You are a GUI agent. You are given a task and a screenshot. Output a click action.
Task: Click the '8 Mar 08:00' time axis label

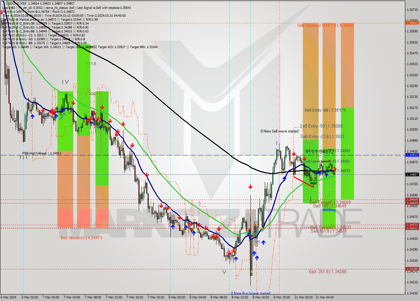pos(219,297)
